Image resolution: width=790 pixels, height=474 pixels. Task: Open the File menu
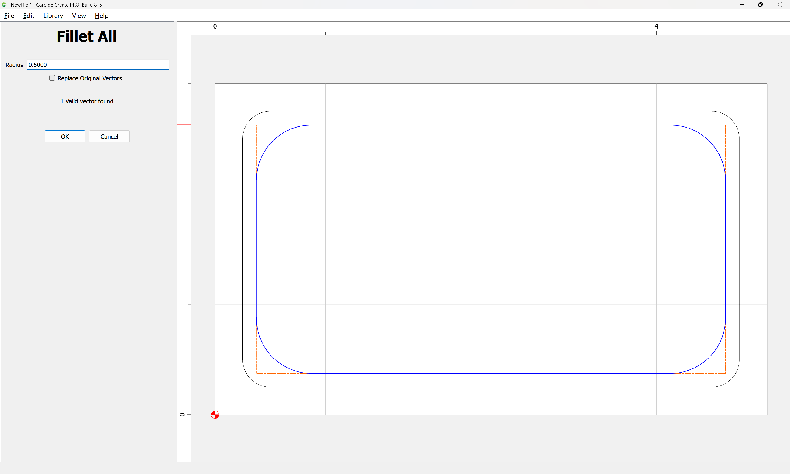9,16
